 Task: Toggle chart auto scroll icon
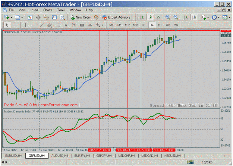[x=186, y=17]
